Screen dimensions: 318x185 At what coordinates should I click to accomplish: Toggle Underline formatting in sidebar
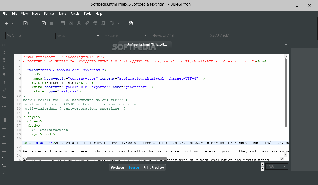pos(4,90)
